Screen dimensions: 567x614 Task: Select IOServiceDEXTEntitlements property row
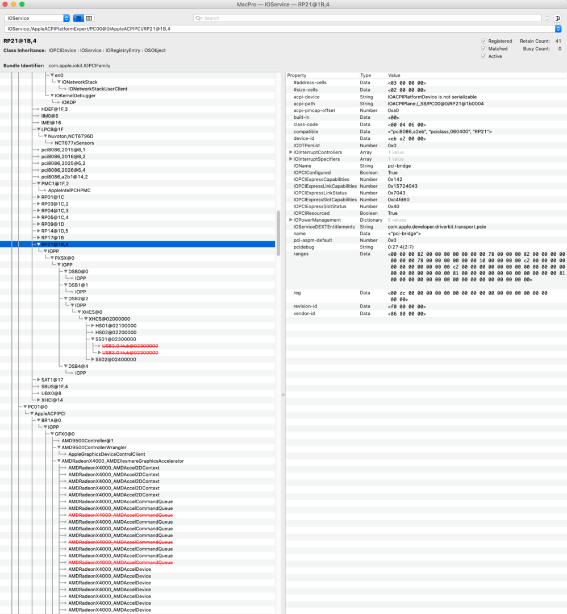[x=426, y=227]
